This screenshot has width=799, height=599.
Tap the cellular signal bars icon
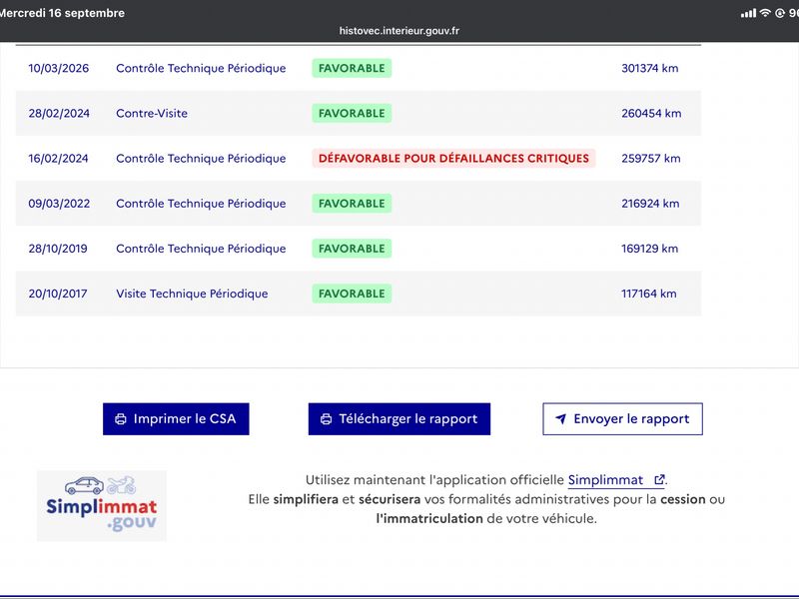click(748, 13)
